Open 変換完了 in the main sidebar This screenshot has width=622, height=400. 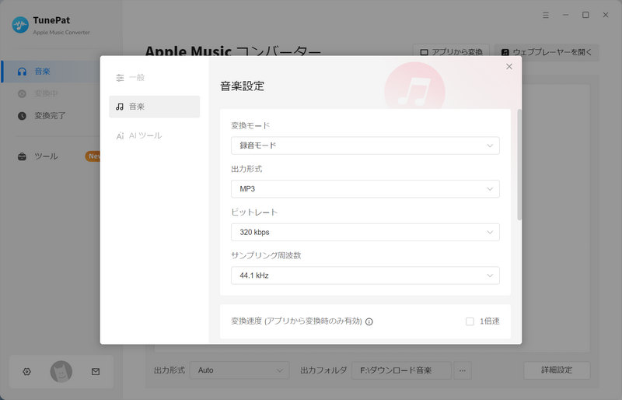[x=51, y=116]
